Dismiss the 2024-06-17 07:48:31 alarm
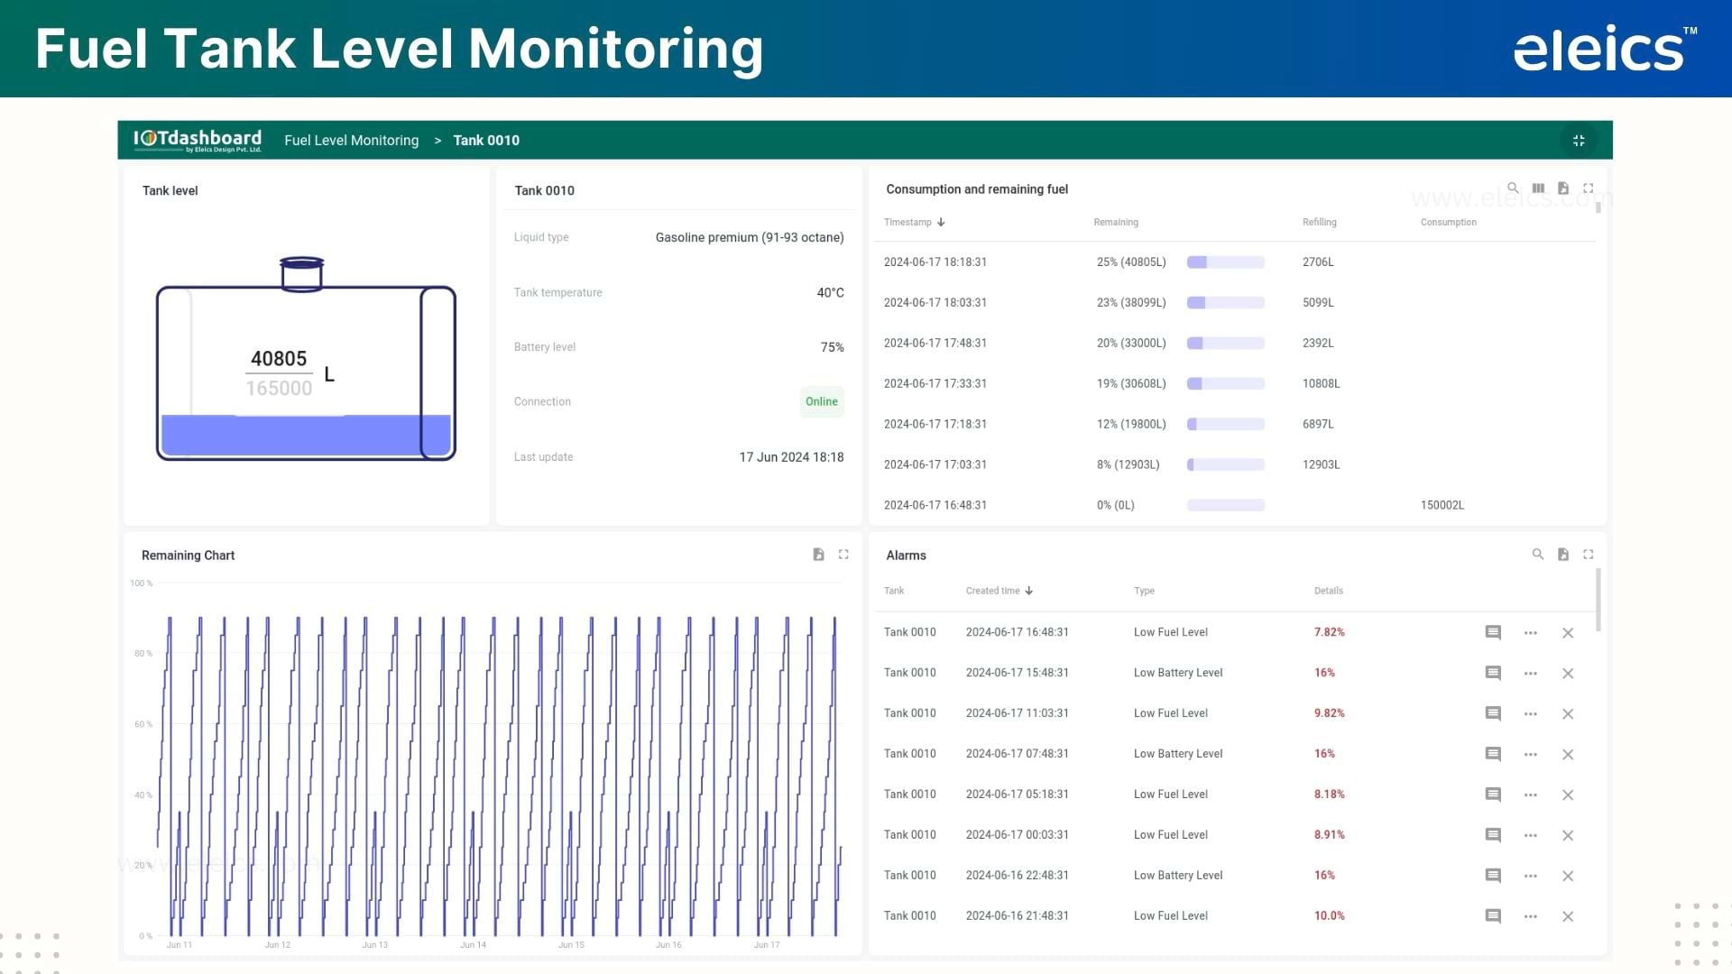The width and height of the screenshot is (1732, 974). (1568, 755)
